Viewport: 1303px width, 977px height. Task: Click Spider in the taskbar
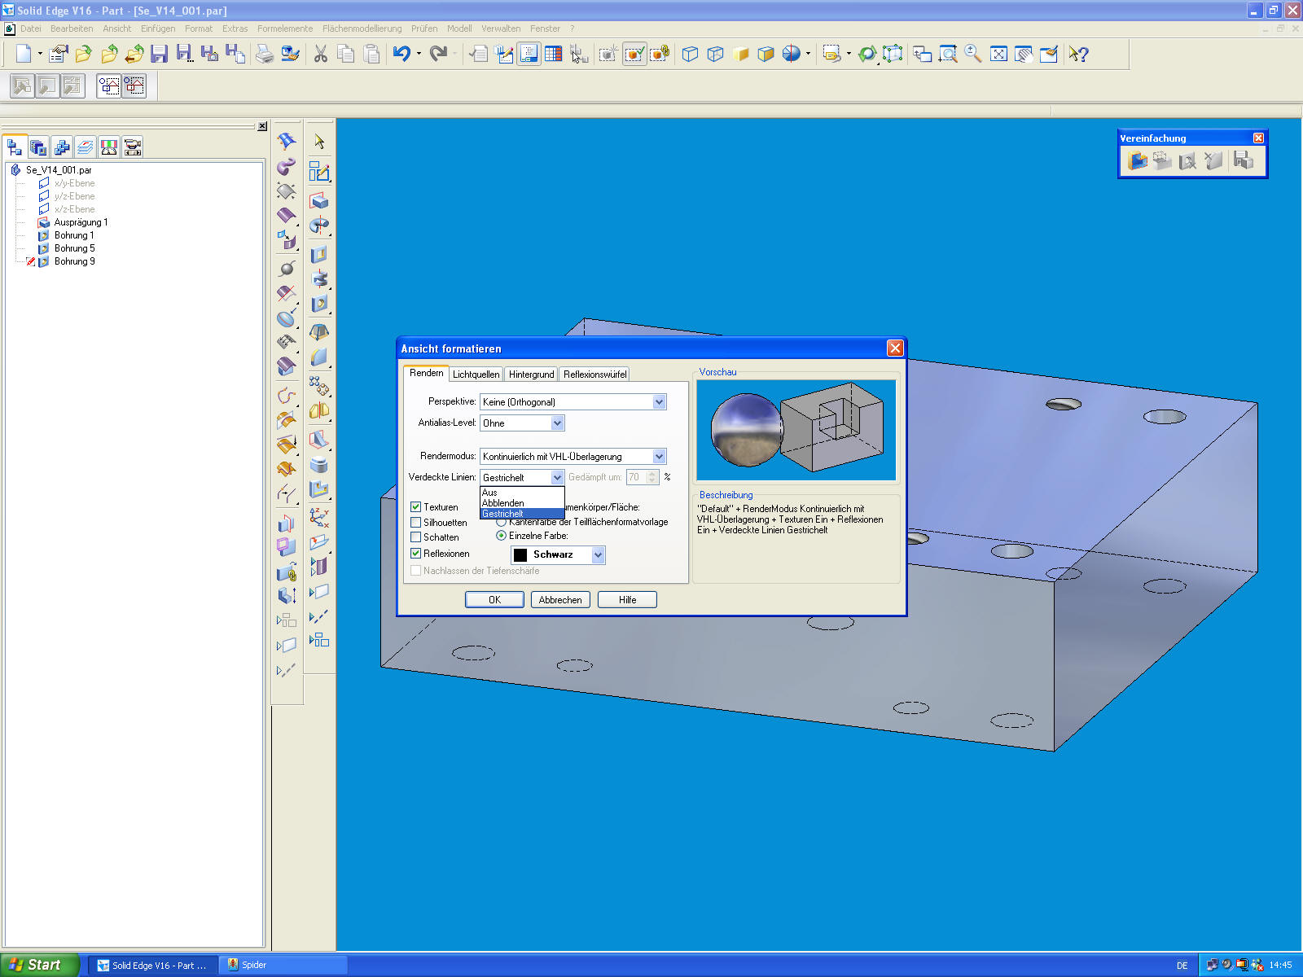(284, 965)
